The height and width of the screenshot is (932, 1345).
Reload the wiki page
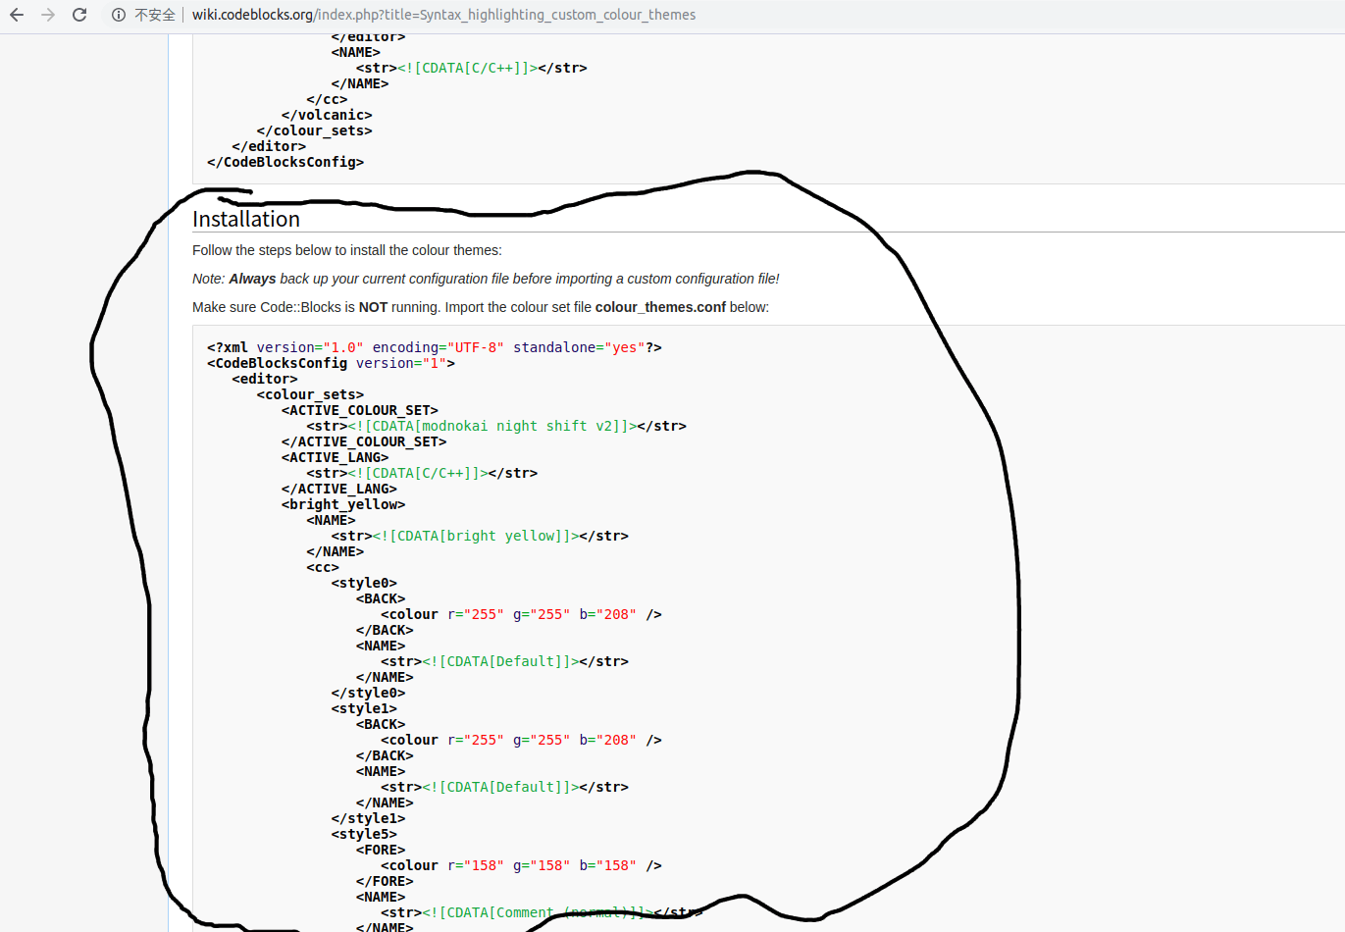pyautogui.click(x=79, y=15)
